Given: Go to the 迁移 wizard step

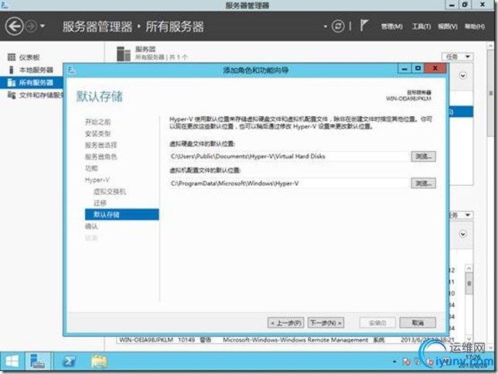Looking at the screenshot, I should pyautogui.click(x=100, y=203).
